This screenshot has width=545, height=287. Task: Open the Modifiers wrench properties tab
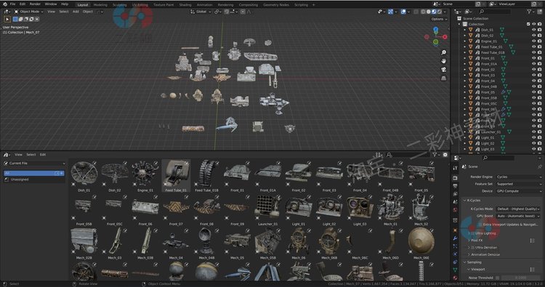[x=455, y=238]
